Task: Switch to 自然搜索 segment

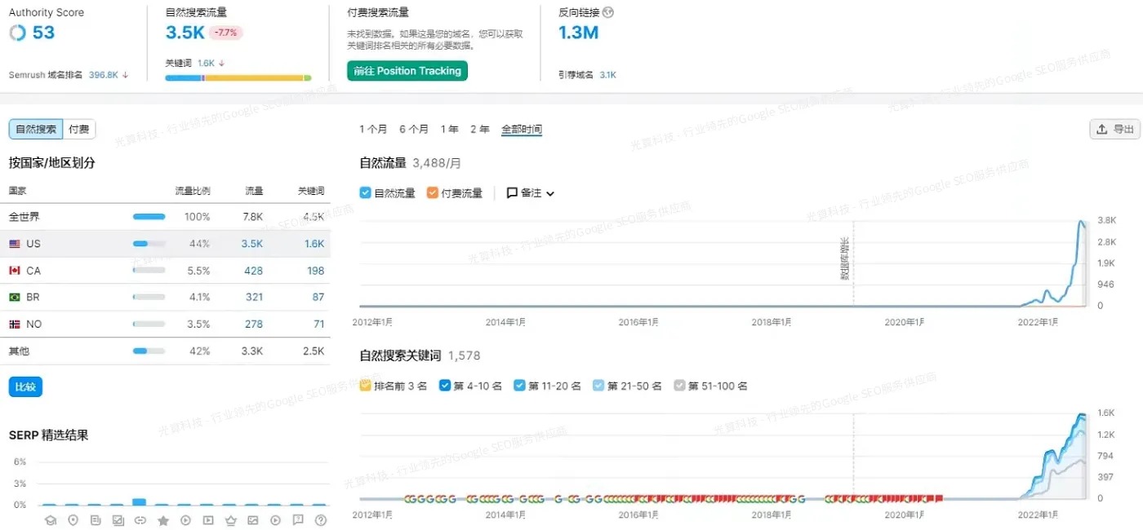Action: 36,129
